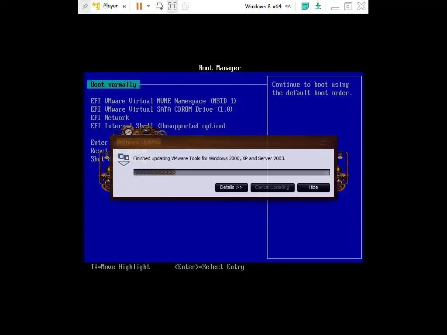Open the power options dropdown arrow
This screenshot has width=447, height=335.
[148, 6]
